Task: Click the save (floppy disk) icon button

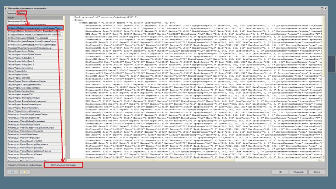Action: [x=12, y=172]
